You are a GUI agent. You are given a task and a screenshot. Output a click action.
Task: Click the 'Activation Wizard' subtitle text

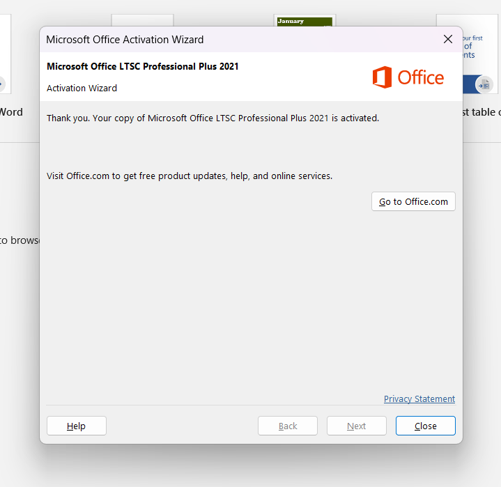pyautogui.click(x=82, y=88)
